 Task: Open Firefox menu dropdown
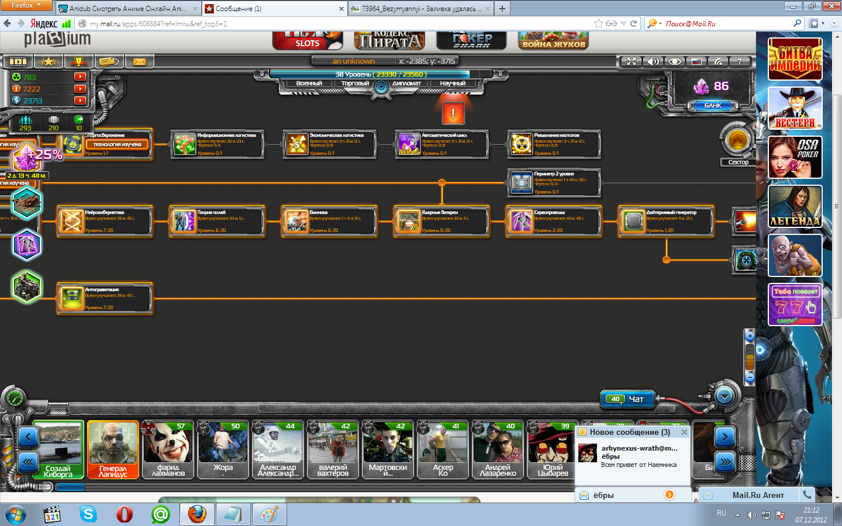(26, 5)
